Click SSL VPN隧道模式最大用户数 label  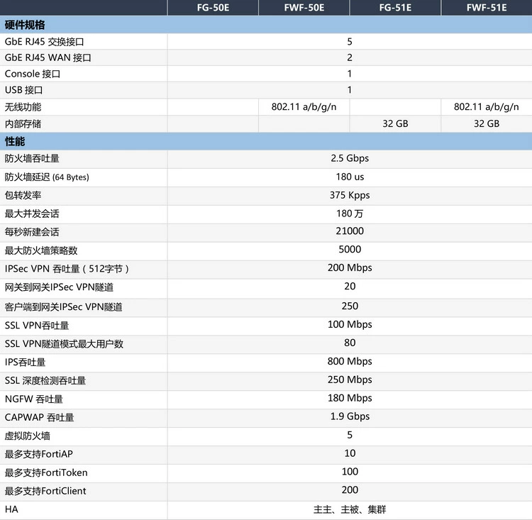point(64,344)
